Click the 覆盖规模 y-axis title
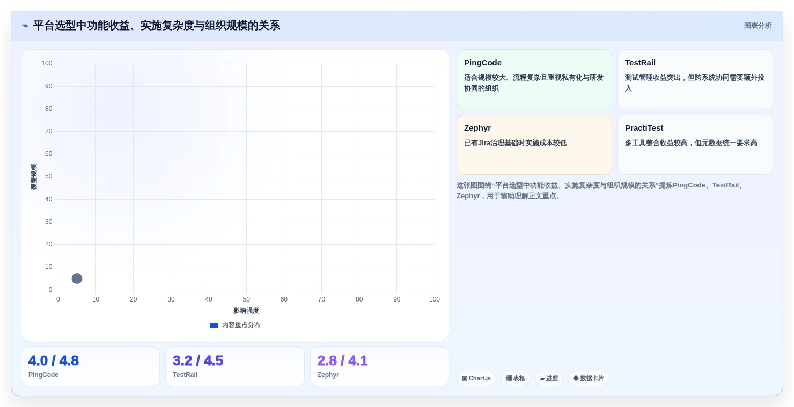The image size is (794, 407). point(34,177)
